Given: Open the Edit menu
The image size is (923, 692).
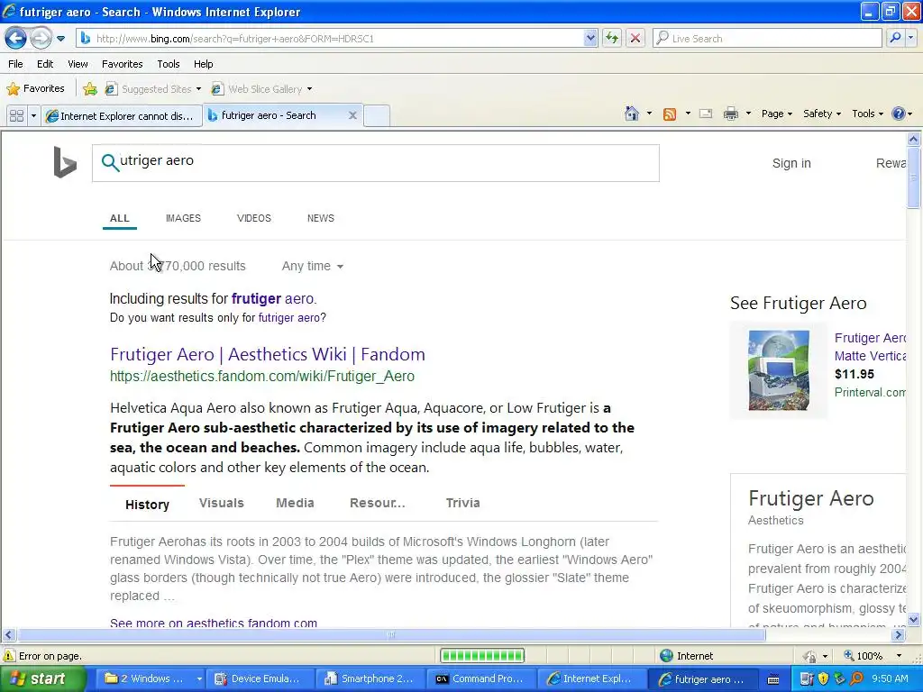Looking at the screenshot, I should 45,64.
